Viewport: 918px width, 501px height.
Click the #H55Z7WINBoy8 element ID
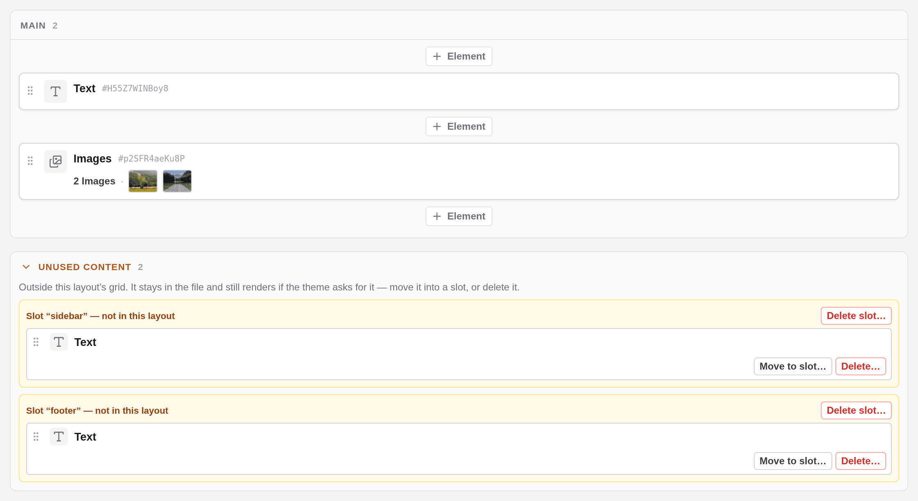[135, 89]
